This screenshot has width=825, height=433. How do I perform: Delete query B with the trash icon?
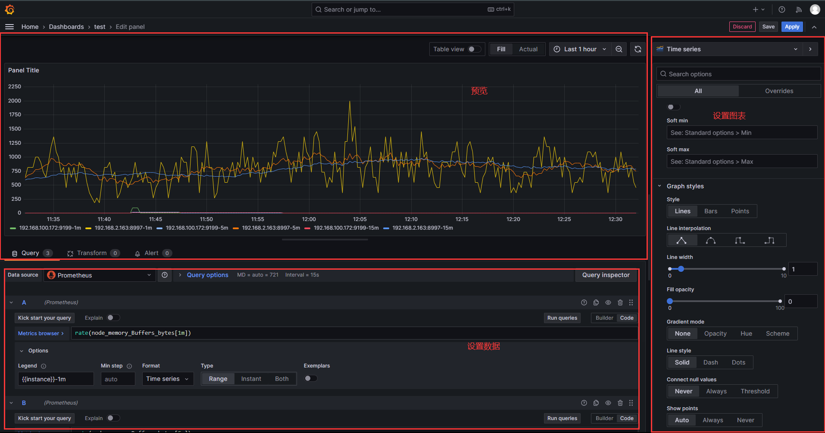tap(620, 403)
